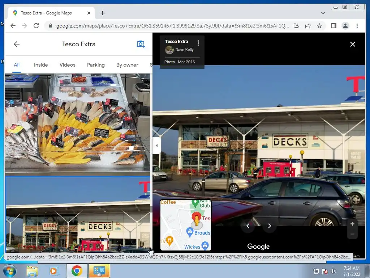Screen dimensions: 370x278
Task: Click the Pegman marker on the minimap
Action: (x=196, y=220)
